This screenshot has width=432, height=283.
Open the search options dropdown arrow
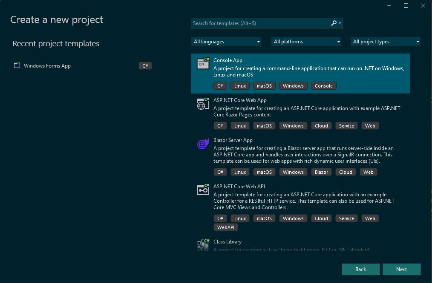[x=340, y=23]
